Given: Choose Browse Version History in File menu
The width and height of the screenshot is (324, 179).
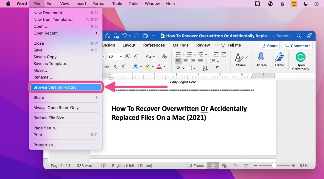Looking at the screenshot, I should tap(66, 87).
